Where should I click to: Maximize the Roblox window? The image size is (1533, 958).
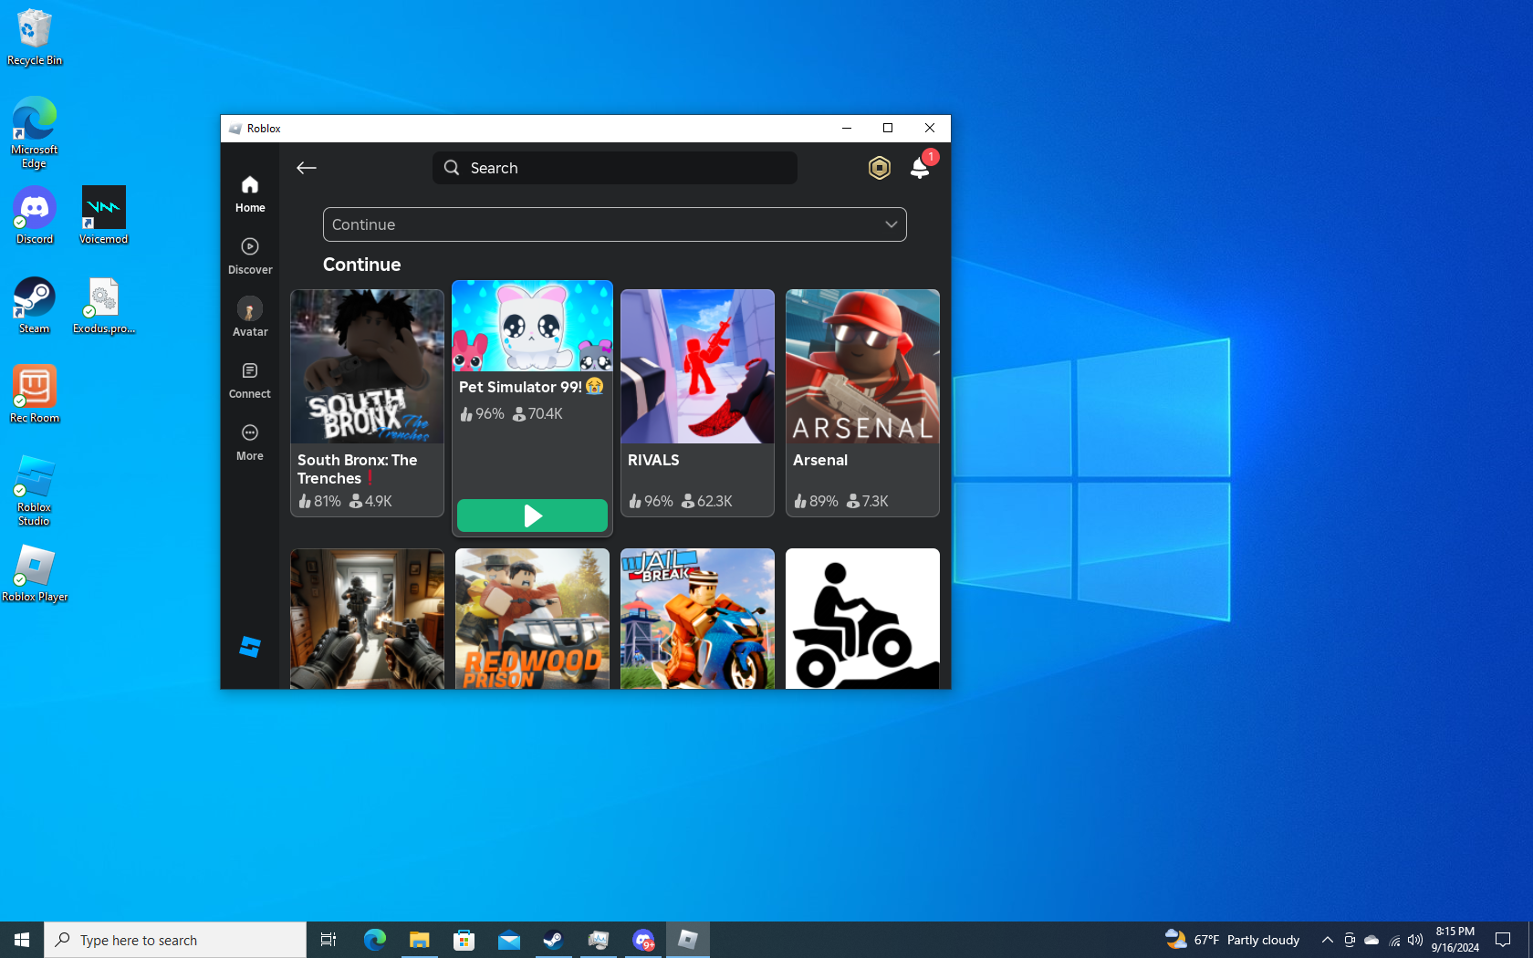tap(888, 128)
